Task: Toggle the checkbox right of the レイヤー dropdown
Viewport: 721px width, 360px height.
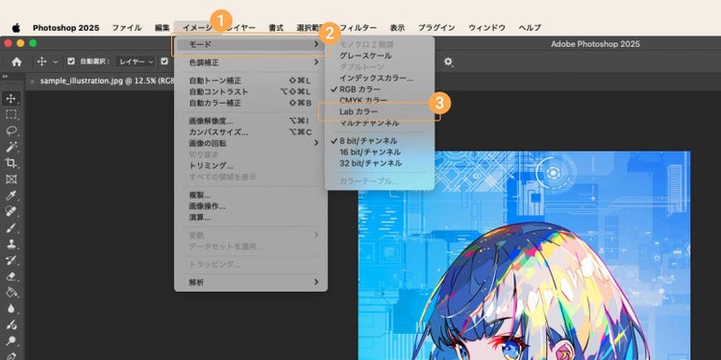Action: click(x=164, y=61)
